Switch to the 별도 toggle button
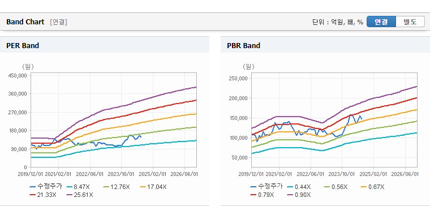 410,22
